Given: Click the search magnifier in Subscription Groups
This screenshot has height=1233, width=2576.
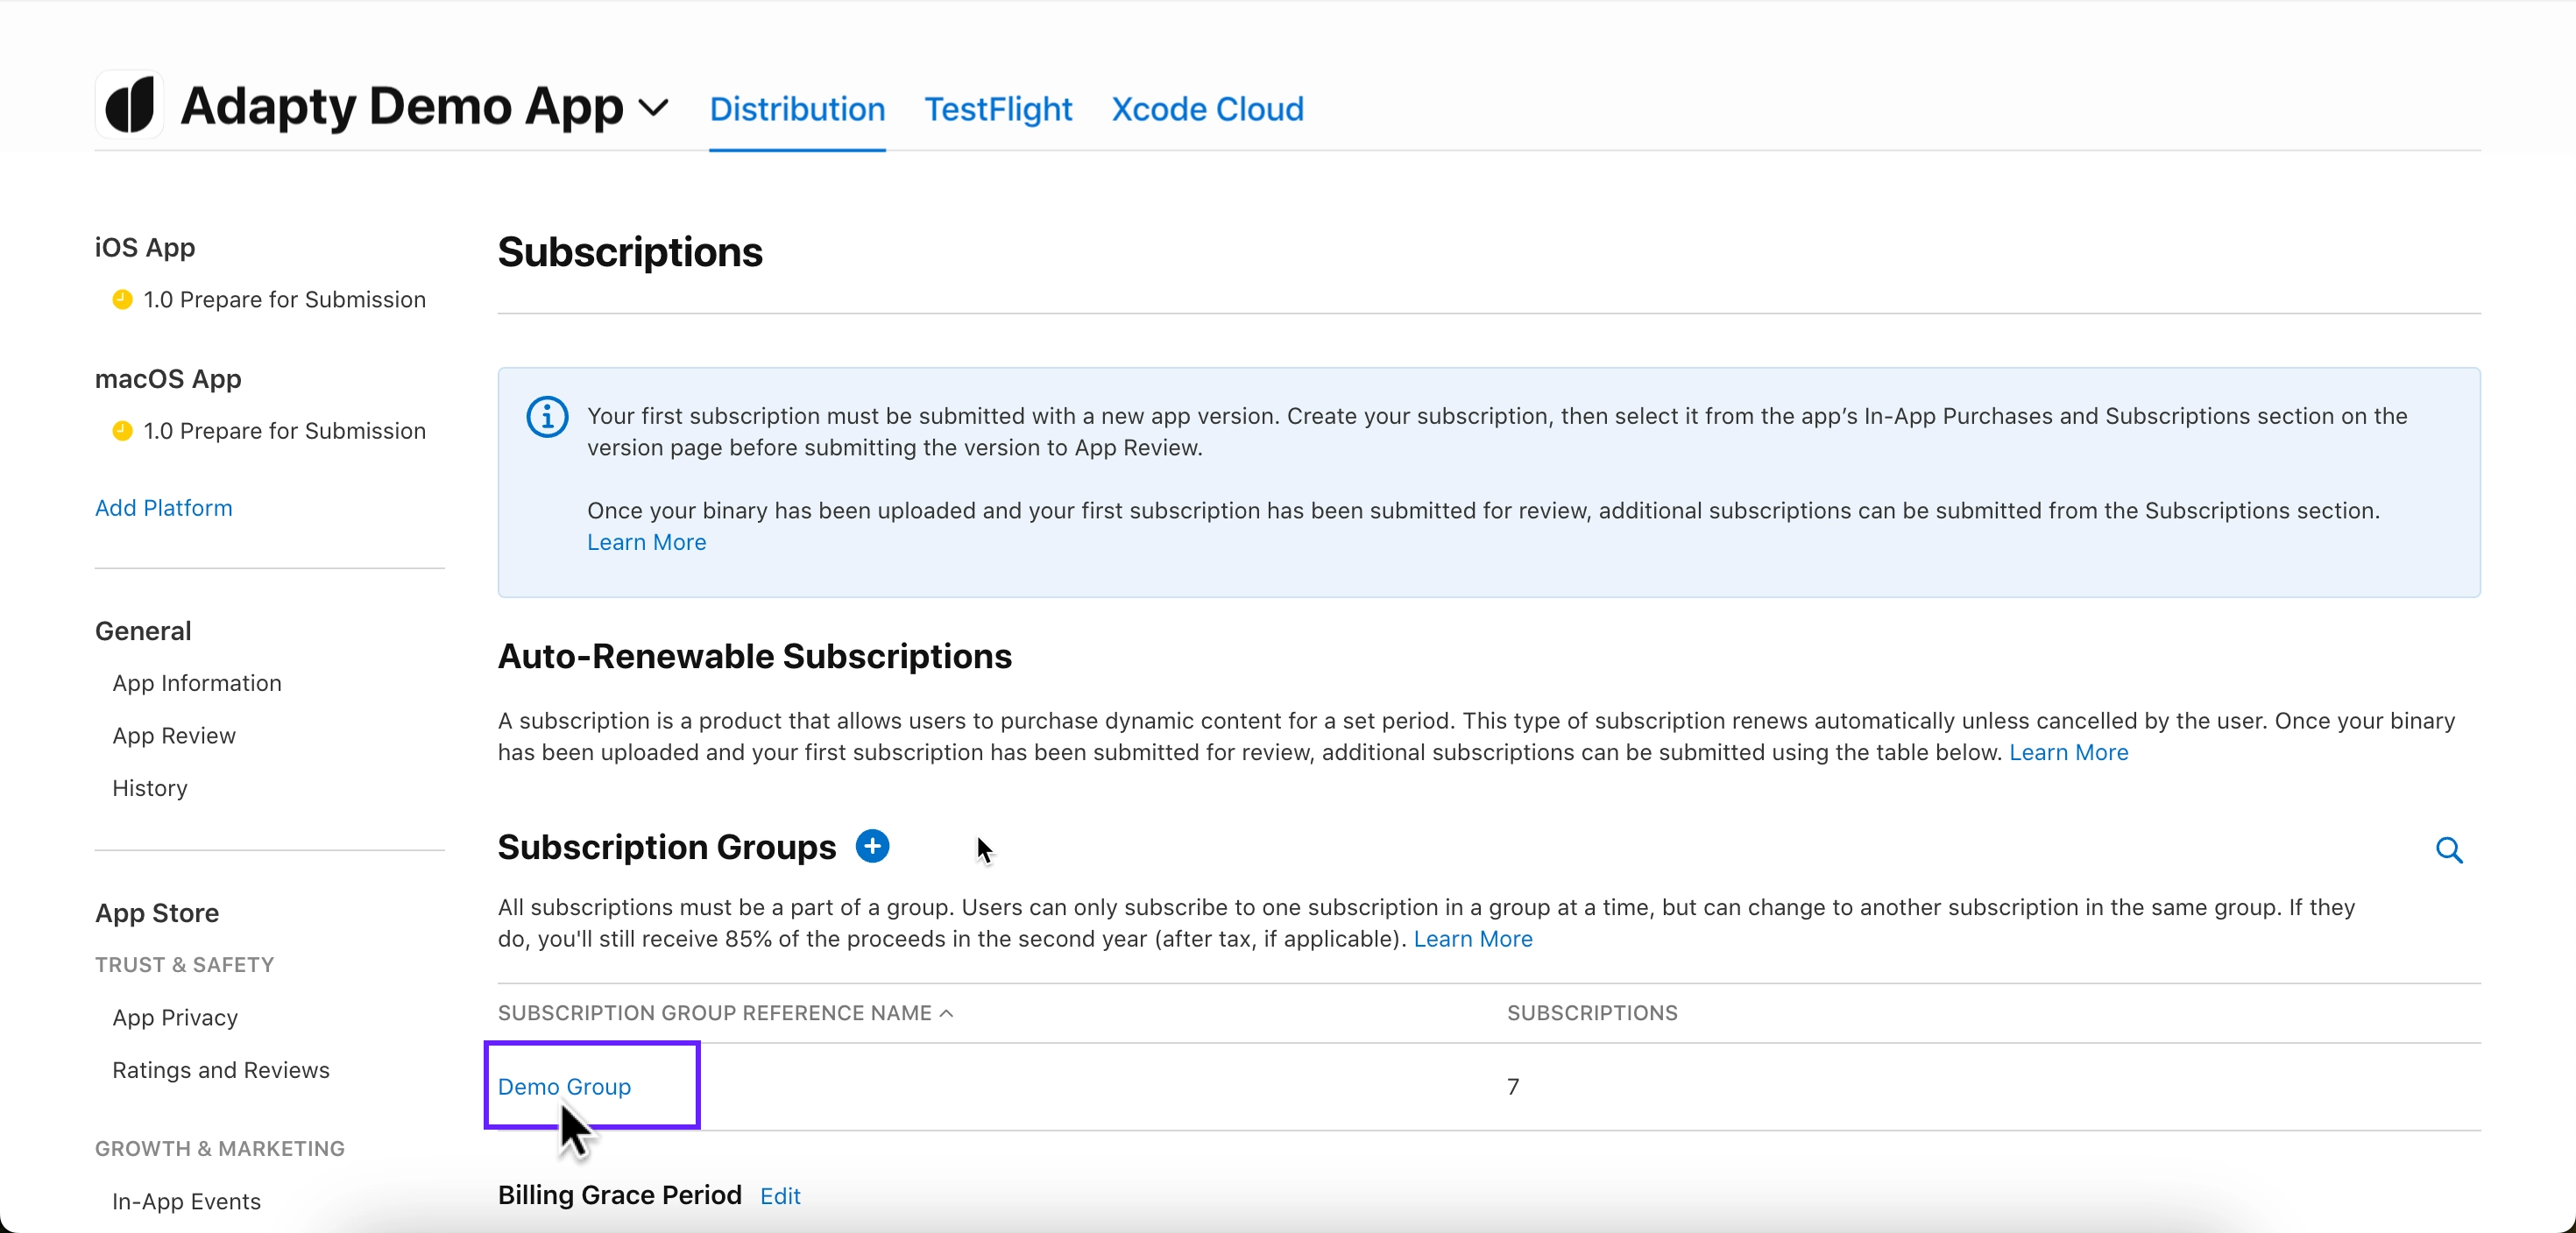Looking at the screenshot, I should (x=2448, y=849).
